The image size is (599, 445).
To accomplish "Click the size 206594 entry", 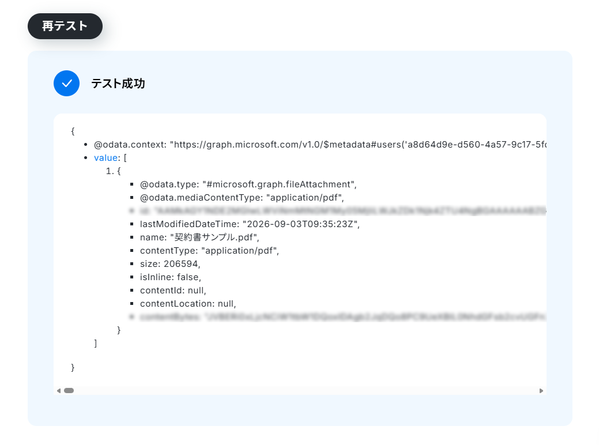I will (x=170, y=264).
